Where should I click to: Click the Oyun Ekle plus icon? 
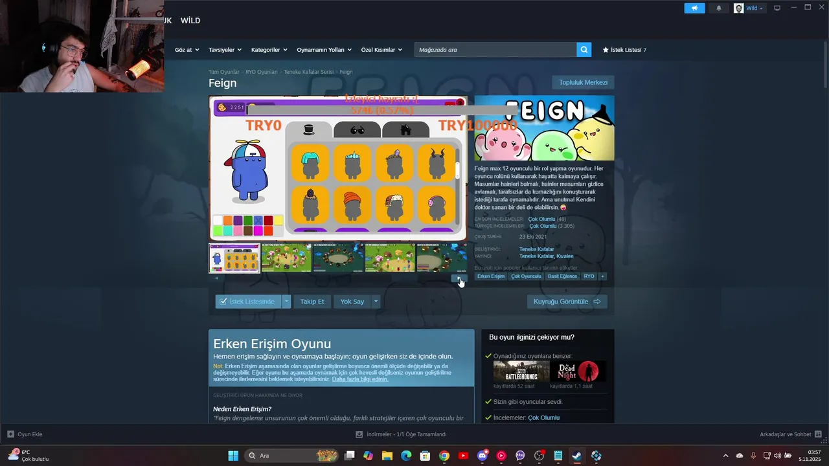coord(10,434)
